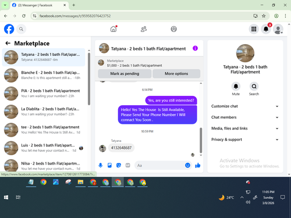Screen dimensions: 291x218
Task: Open the notifications bell icon
Action: pyautogui.click(x=266, y=29)
